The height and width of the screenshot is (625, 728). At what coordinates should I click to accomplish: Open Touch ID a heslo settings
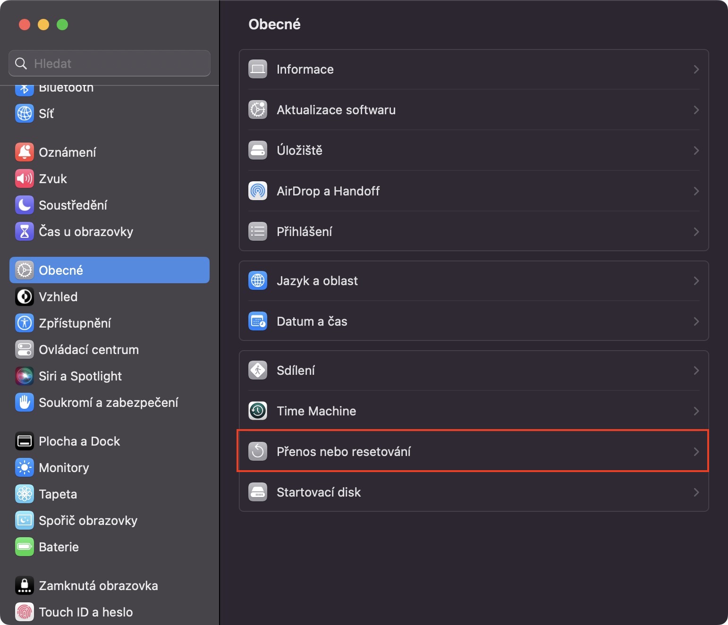(x=85, y=612)
